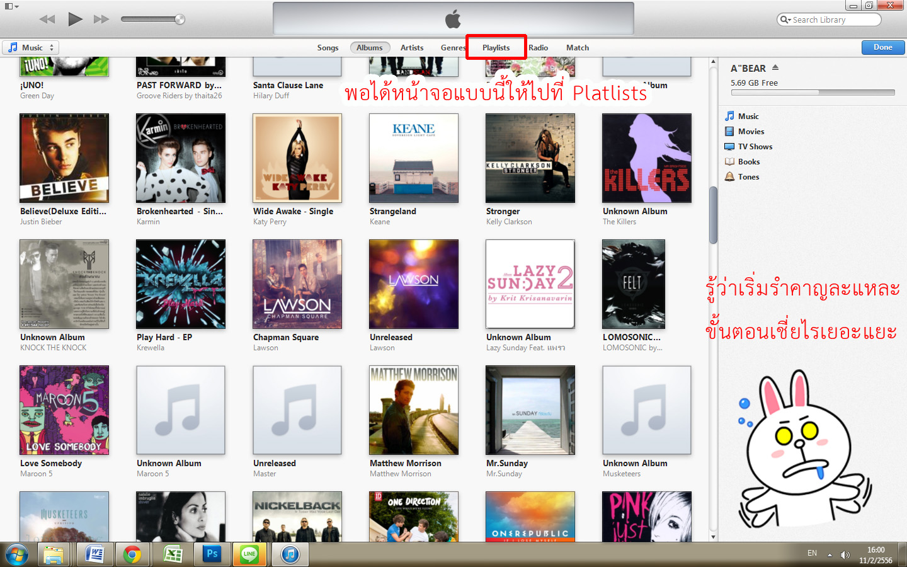
Task: Open the Windows Start menu
Action: [x=16, y=554]
